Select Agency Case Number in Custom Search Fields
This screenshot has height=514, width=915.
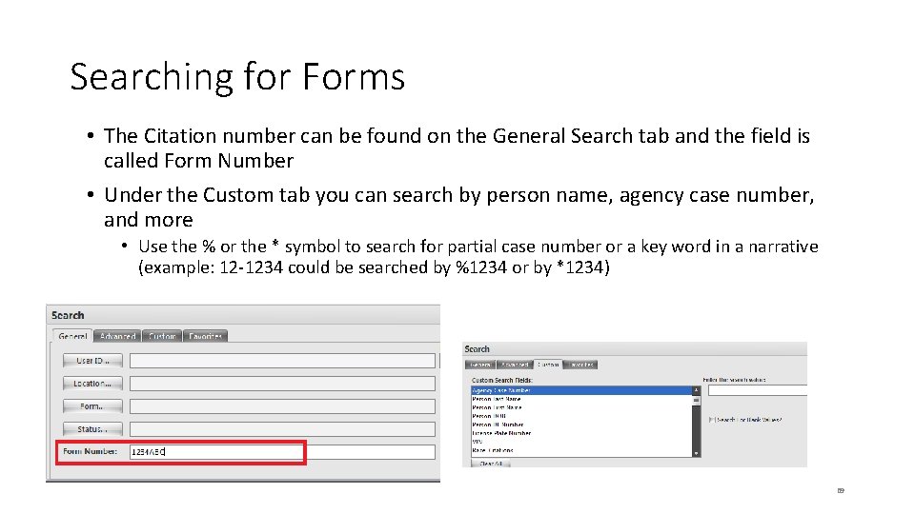pyautogui.click(x=581, y=390)
